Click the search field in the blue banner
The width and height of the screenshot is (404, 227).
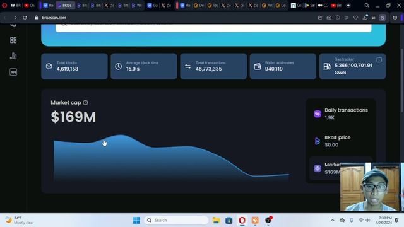click(213, 28)
